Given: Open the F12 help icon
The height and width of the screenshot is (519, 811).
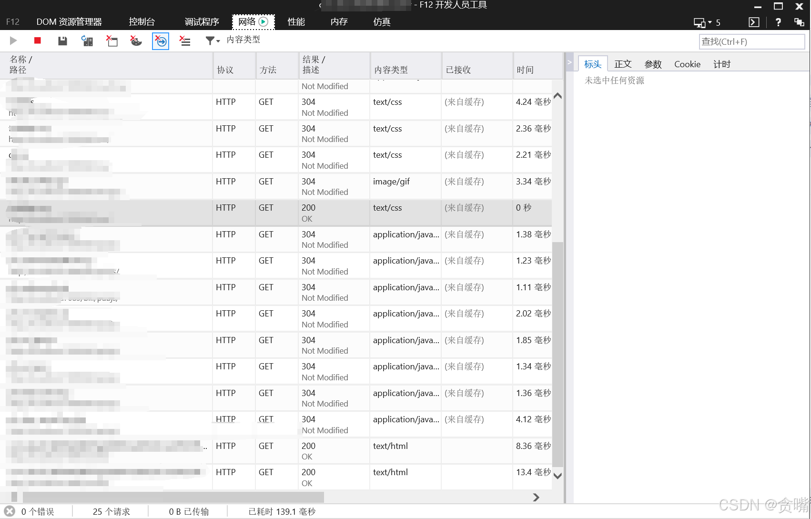Looking at the screenshot, I should [x=778, y=22].
